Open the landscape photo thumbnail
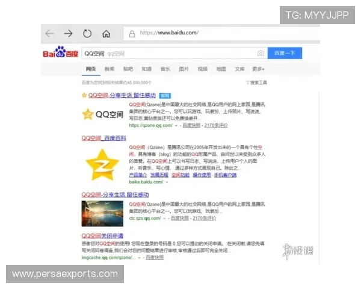This screenshot has height=289, width=361. (x=102, y=213)
